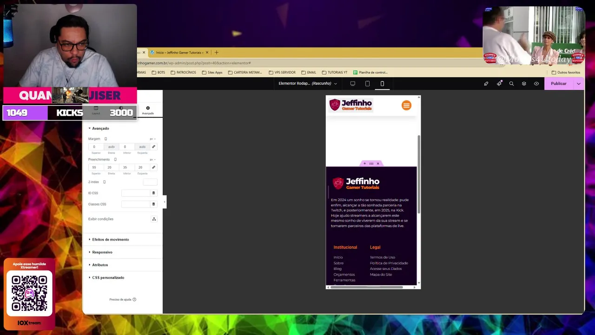Open the Sites Apps bookmark folder
The height and width of the screenshot is (335, 595).
pyautogui.click(x=212, y=73)
